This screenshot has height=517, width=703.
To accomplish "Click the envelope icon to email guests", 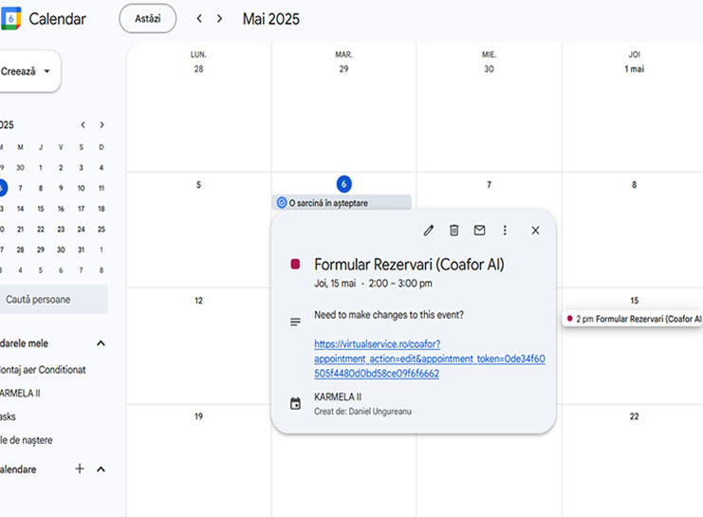I will 480,231.
